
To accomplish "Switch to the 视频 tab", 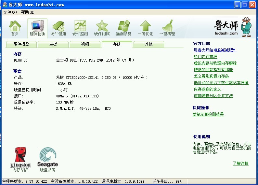I will tap(85, 44).
